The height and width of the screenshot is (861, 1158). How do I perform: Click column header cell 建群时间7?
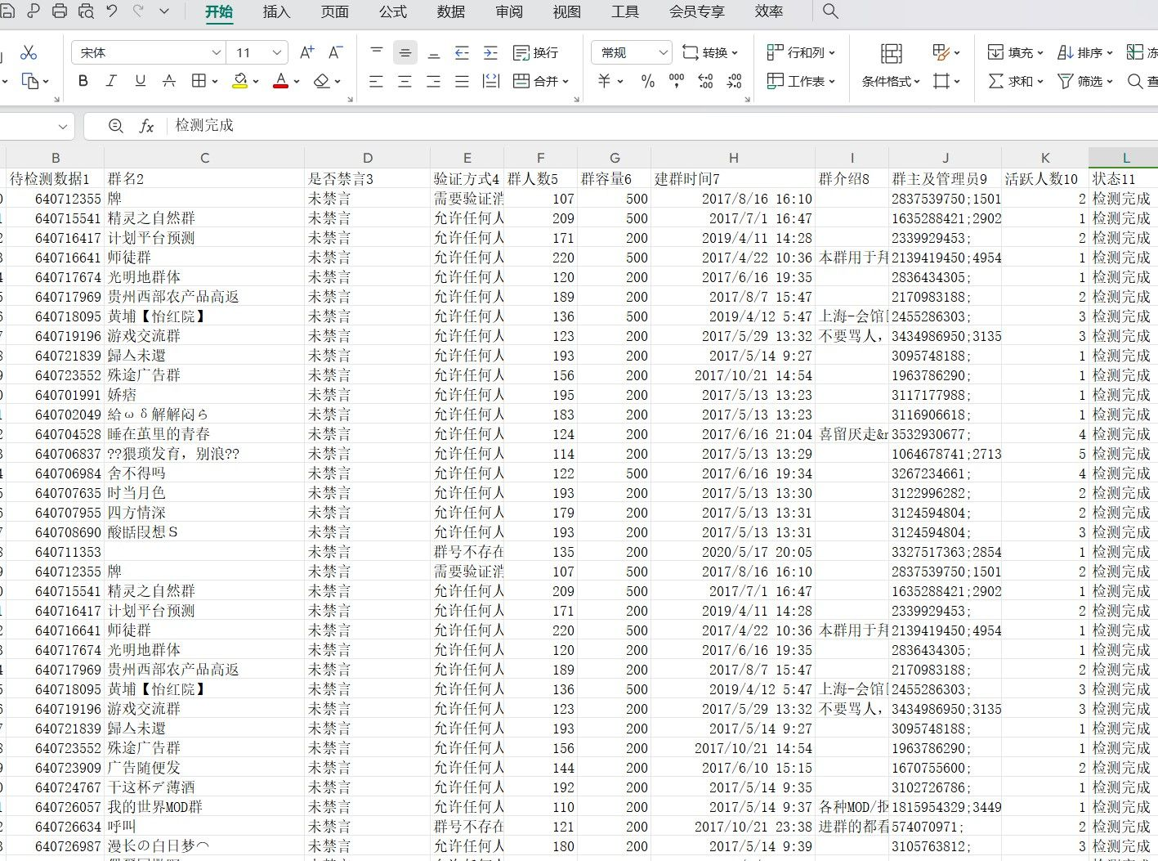[x=733, y=179]
